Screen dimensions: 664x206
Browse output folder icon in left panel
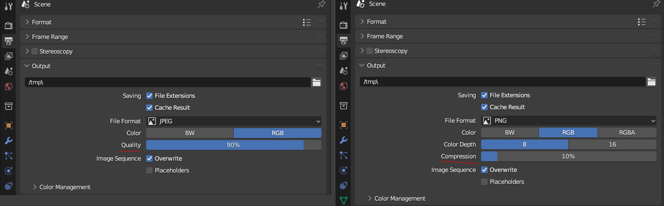[317, 82]
